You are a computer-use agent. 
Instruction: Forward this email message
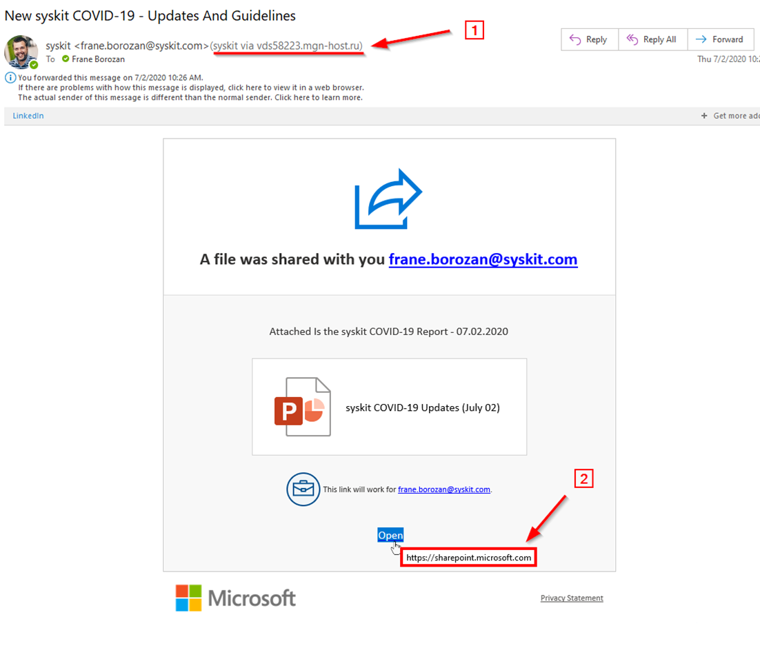[x=720, y=39]
